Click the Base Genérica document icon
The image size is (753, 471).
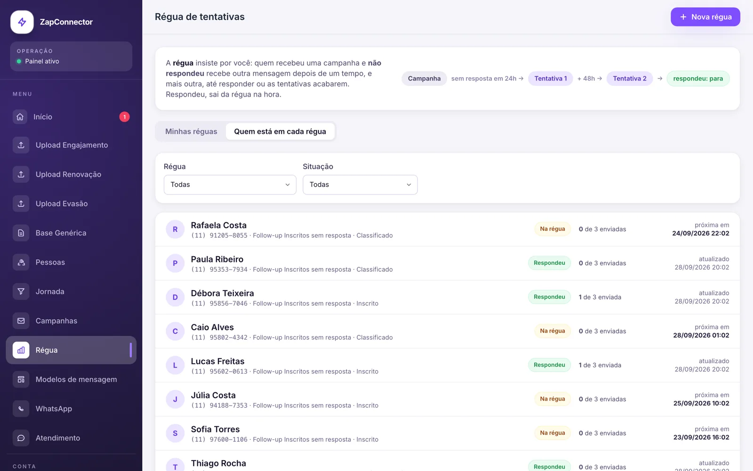[21, 233]
